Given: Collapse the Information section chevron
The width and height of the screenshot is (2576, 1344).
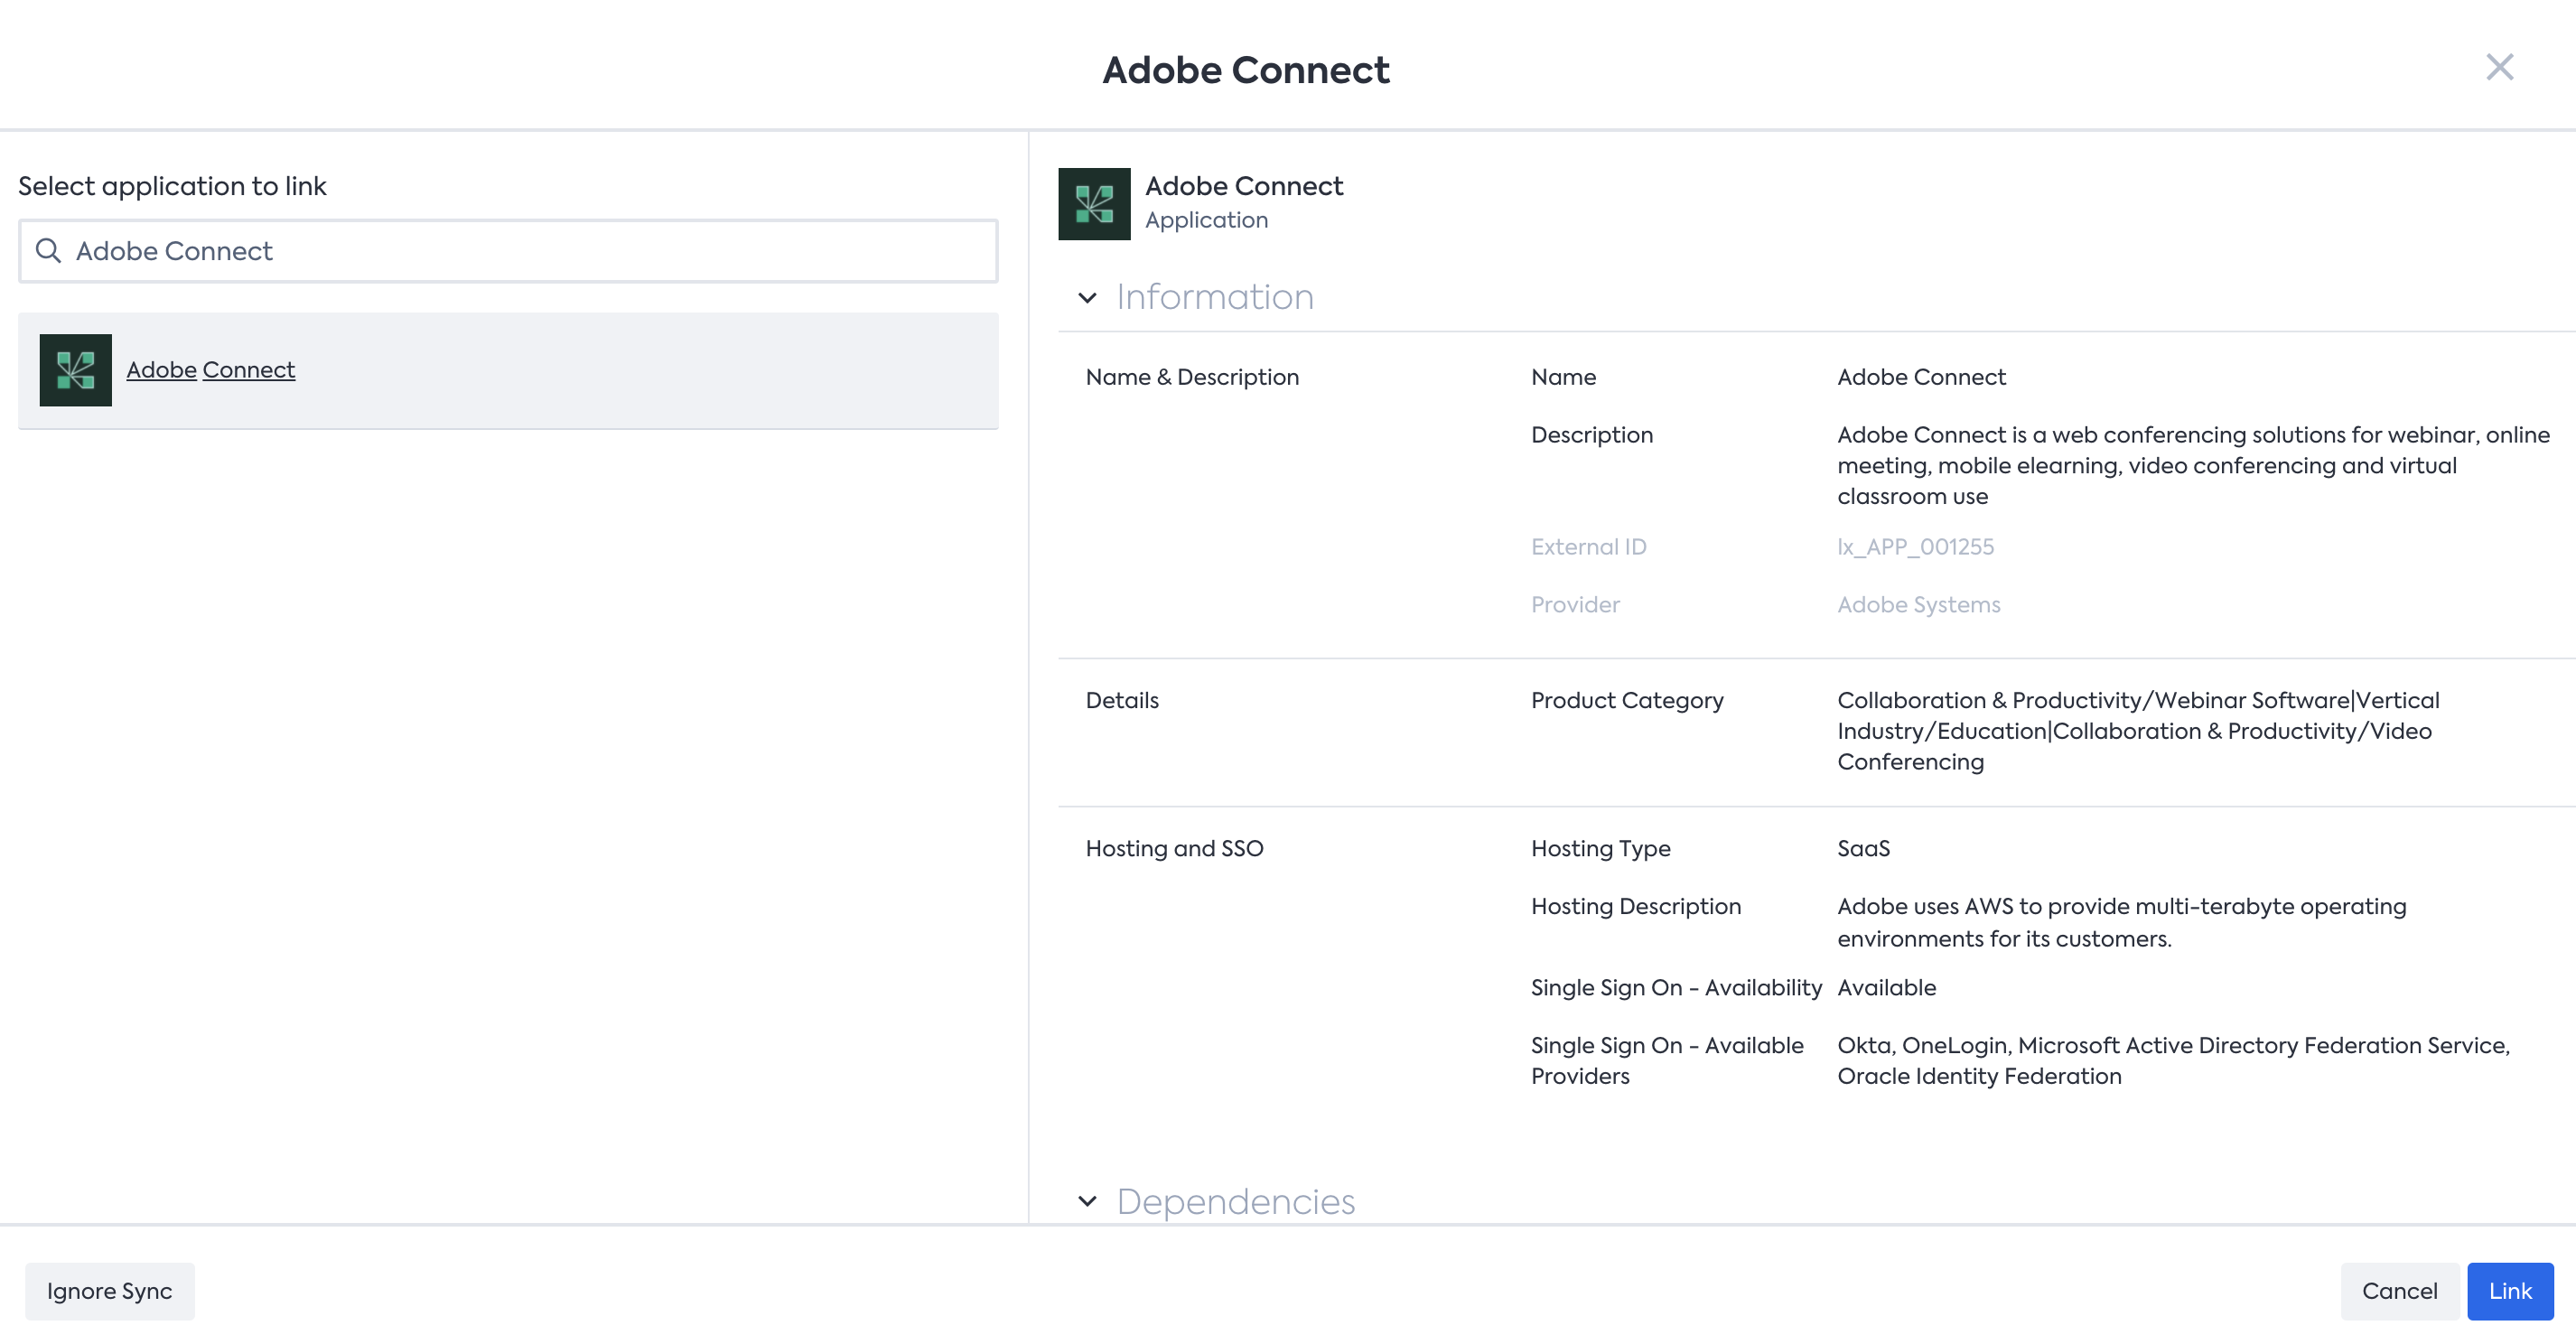Looking at the screenshot, I should (x=1087, y=297).
